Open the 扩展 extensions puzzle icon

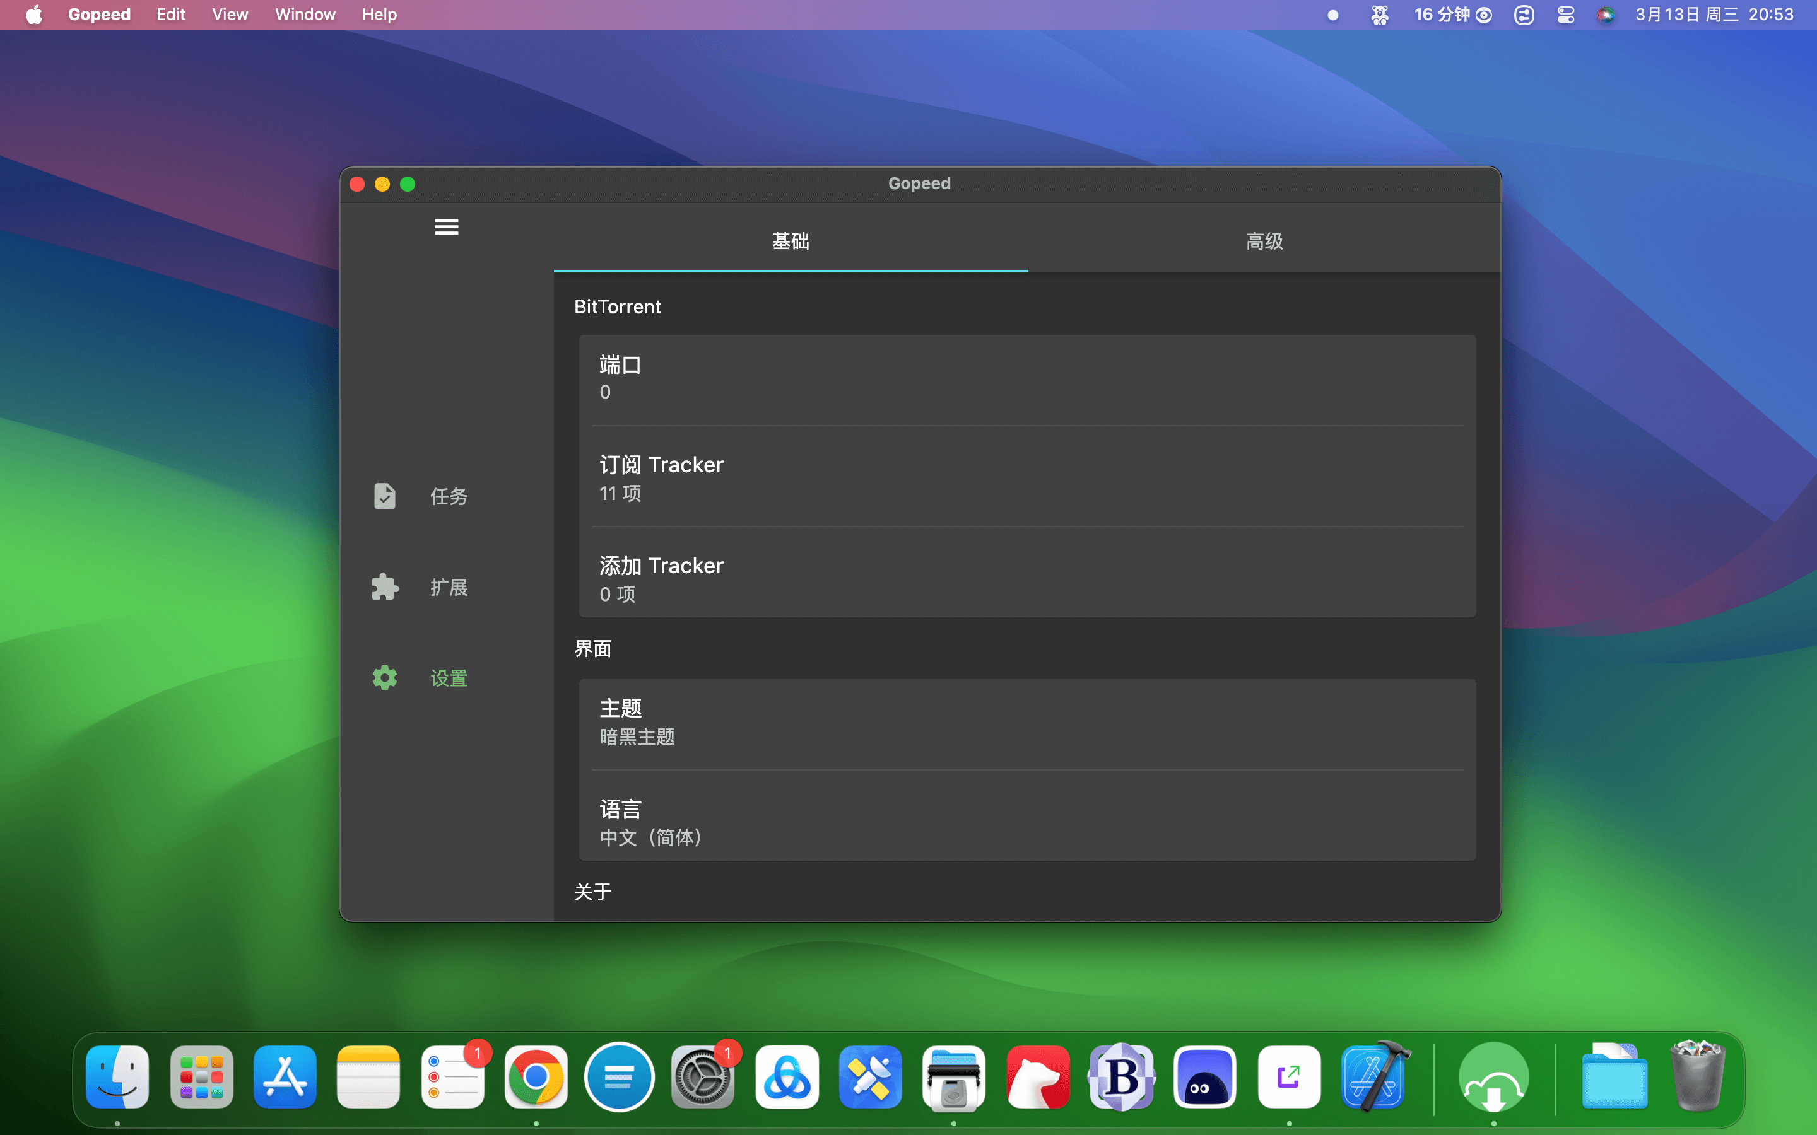pyautogui.click(x=384, y=587)
